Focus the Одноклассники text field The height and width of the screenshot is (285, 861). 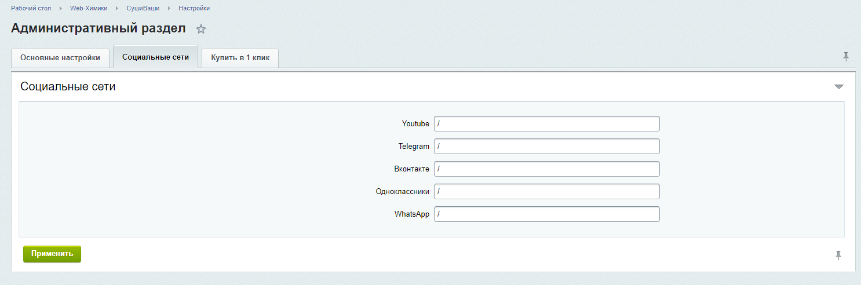[x=546, y=192]
